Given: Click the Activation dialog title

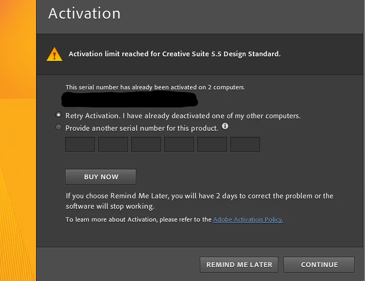Looking at the screenshot, I should 84,13.
